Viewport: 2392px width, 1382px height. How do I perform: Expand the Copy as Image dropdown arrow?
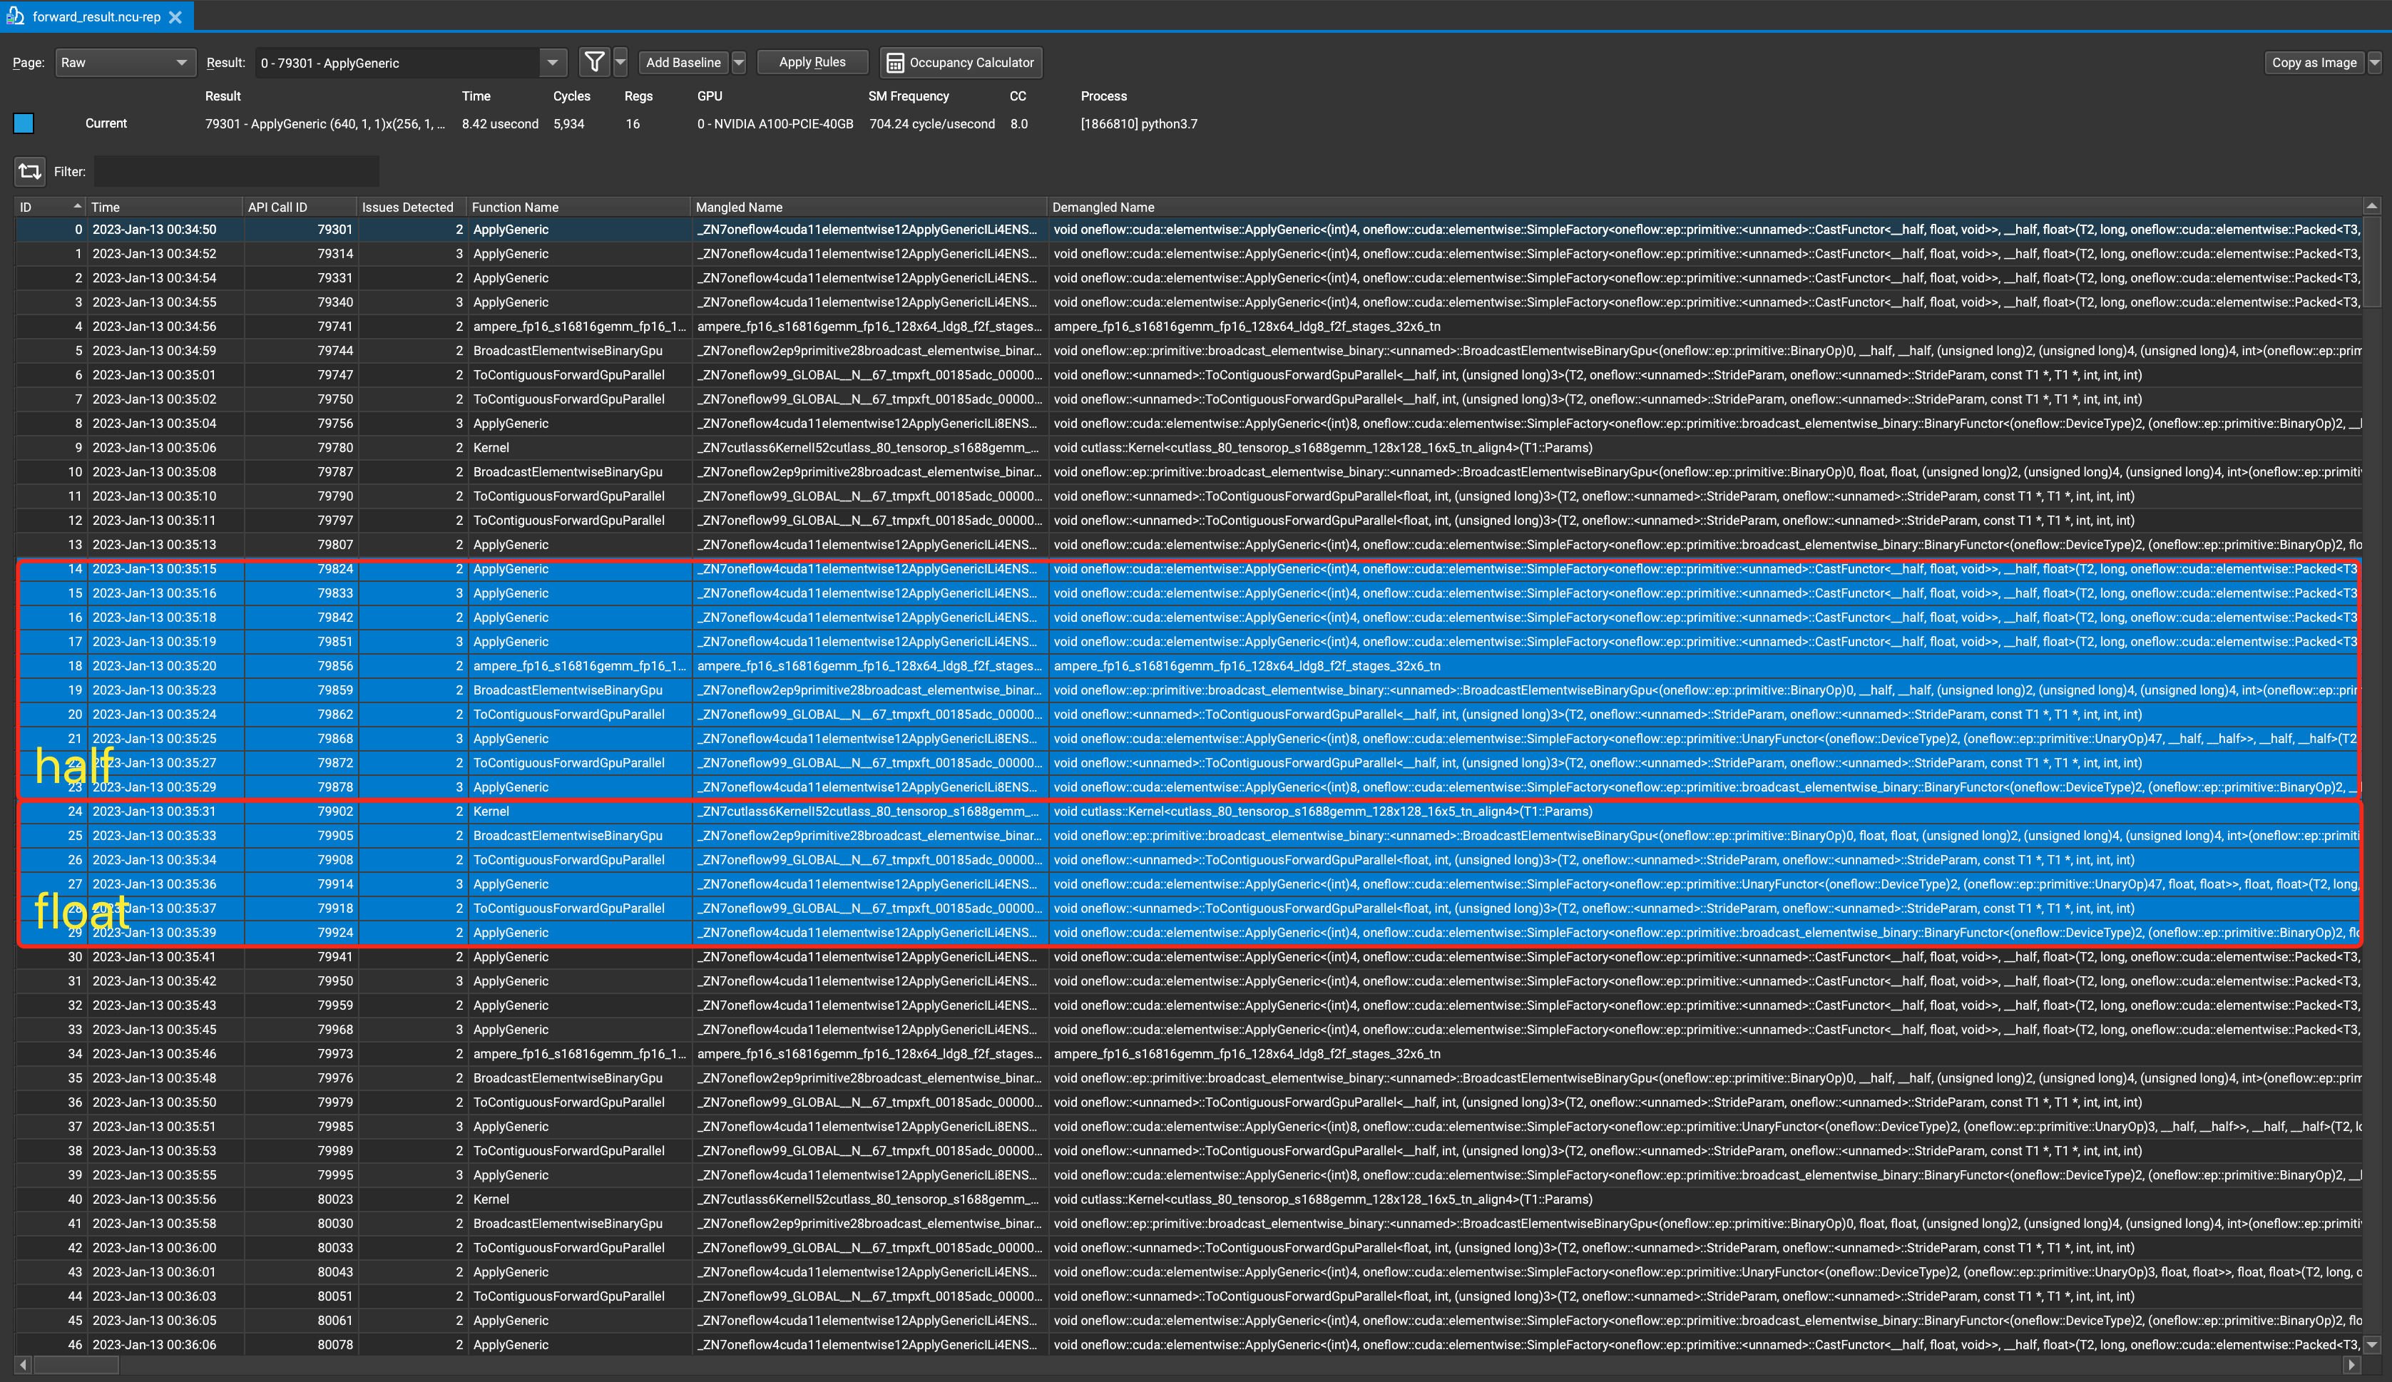(x=2375, y=63)
